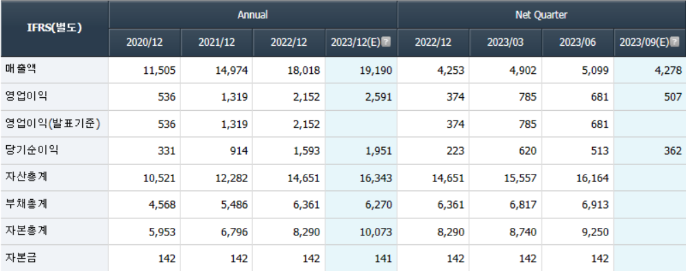The width and height of the screenshot is (686, 271).
Task: Click estimated 매출액 value 19,190
Action: point(376,70)
